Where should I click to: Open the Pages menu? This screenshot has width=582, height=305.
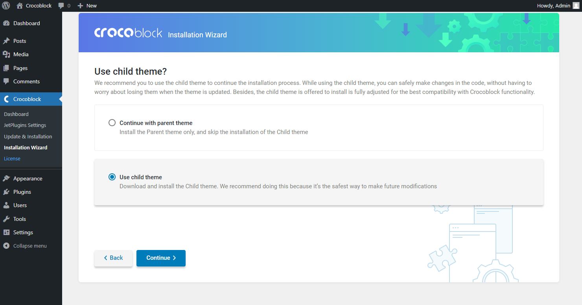[31, 68]
